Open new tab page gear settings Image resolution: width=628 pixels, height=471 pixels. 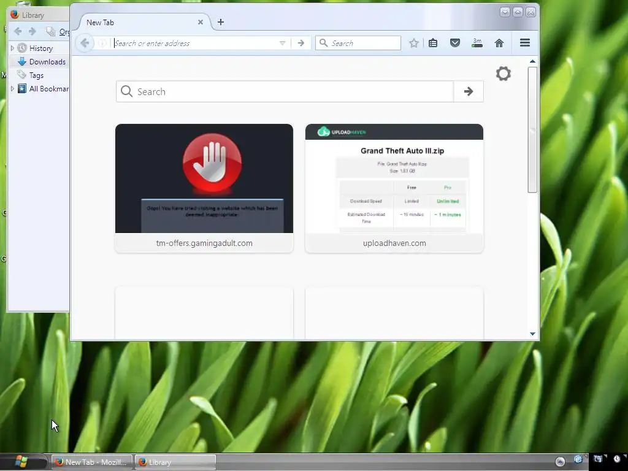[x=504, y=74]
